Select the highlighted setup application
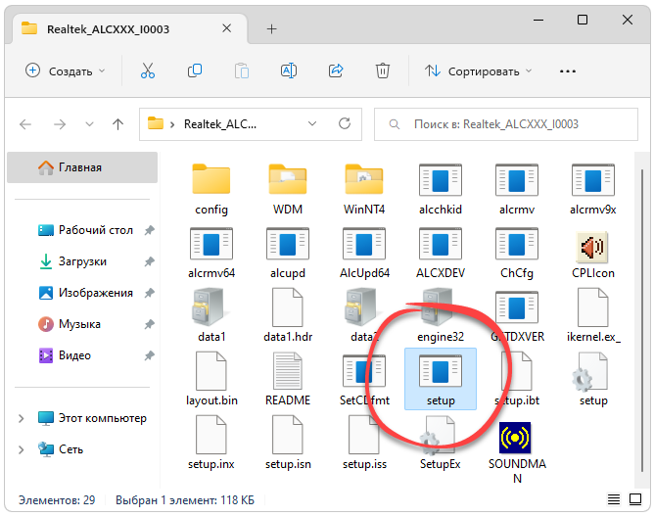This screenshot has height=517, width=654. pos(441,379)
